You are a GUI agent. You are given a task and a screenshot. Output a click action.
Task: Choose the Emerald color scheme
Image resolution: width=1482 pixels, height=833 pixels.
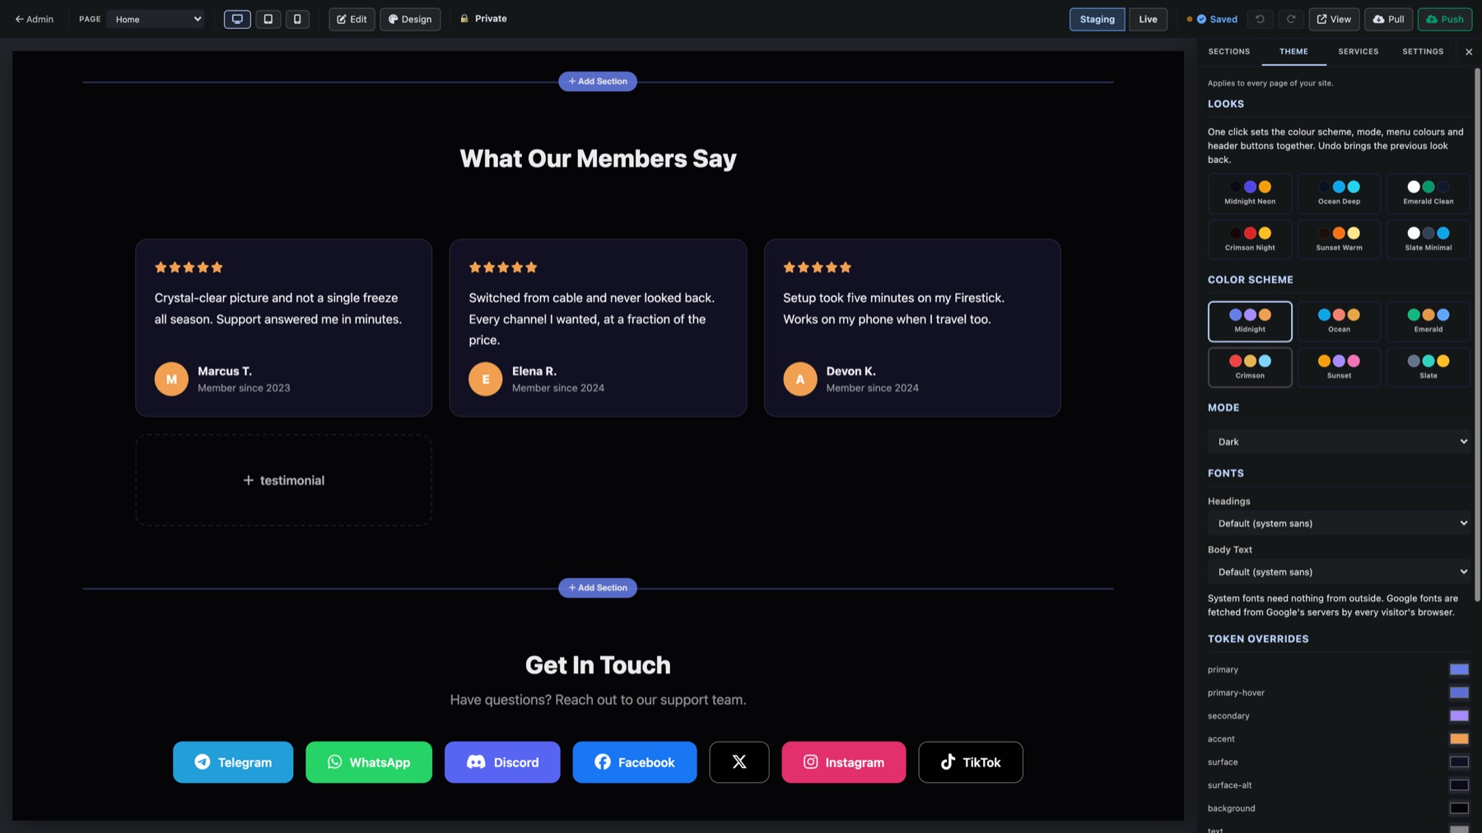[x=1428, y=321]
